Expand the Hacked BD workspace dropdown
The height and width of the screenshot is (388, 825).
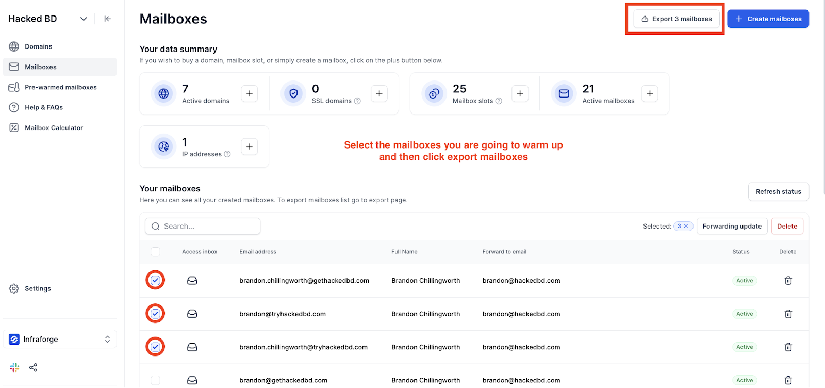tap(84, 19)
